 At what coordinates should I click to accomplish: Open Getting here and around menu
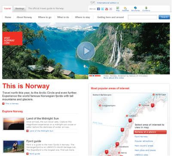point(111,17)
